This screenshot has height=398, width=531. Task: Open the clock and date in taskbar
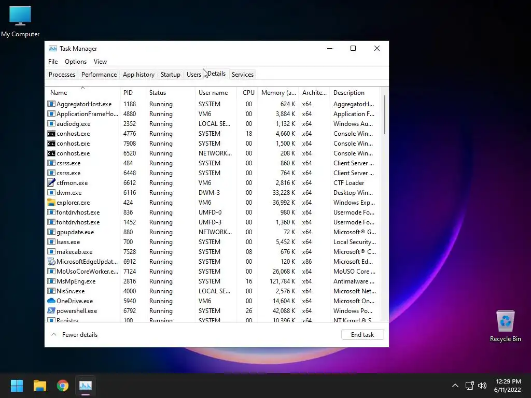click(x=508, y=386)
